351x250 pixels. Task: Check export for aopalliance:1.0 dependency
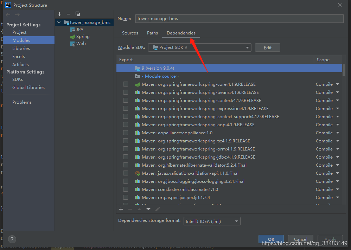[126, 133]
